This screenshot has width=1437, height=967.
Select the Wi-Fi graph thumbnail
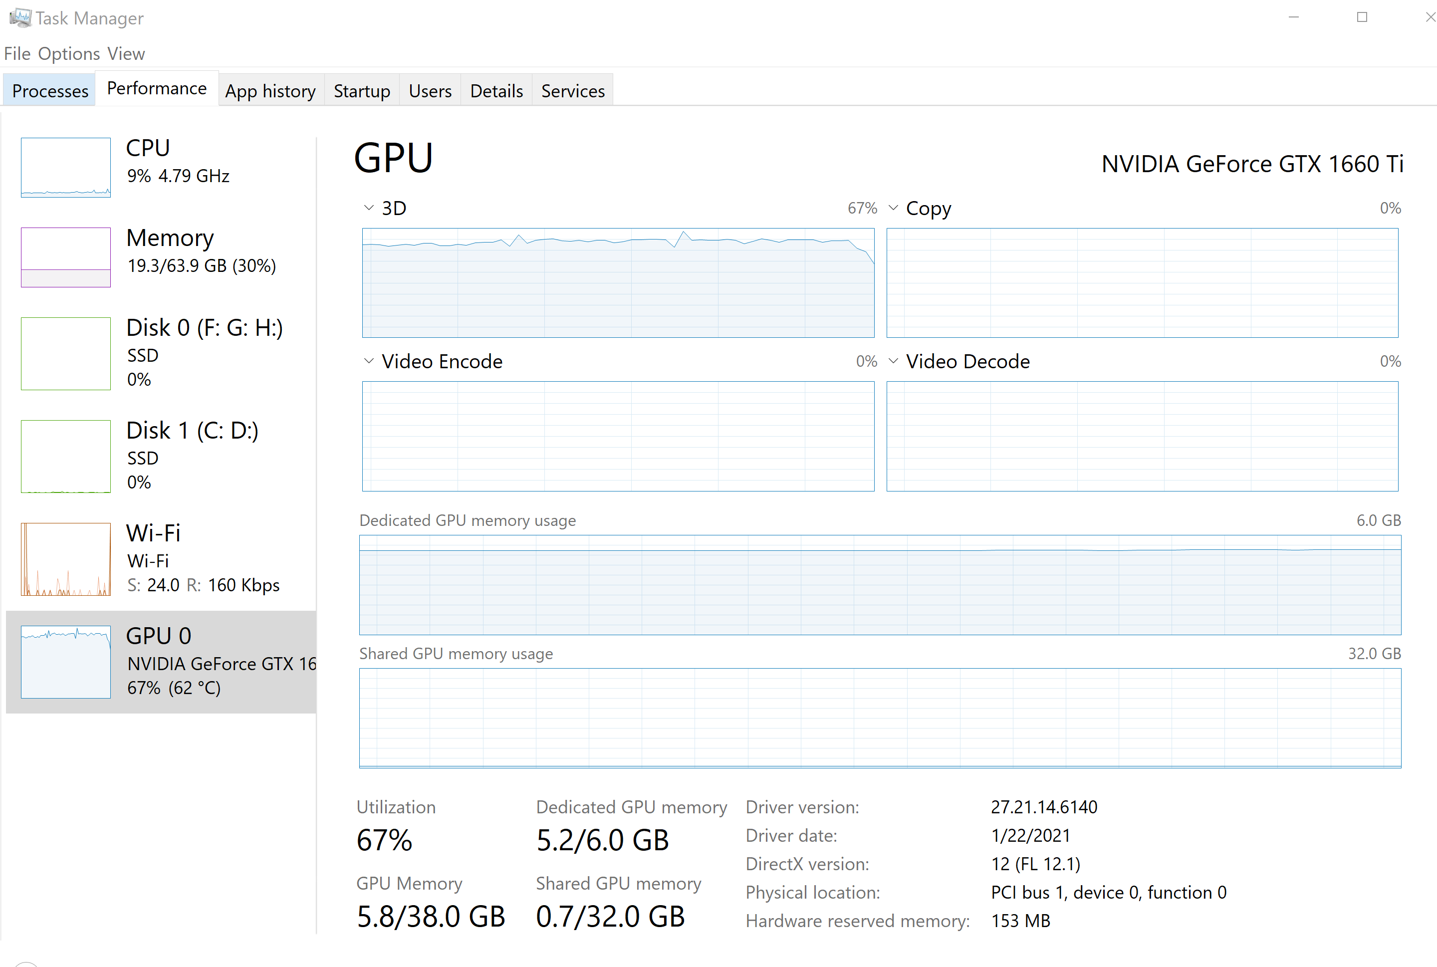pyautogui.click(x=65, y=558)
